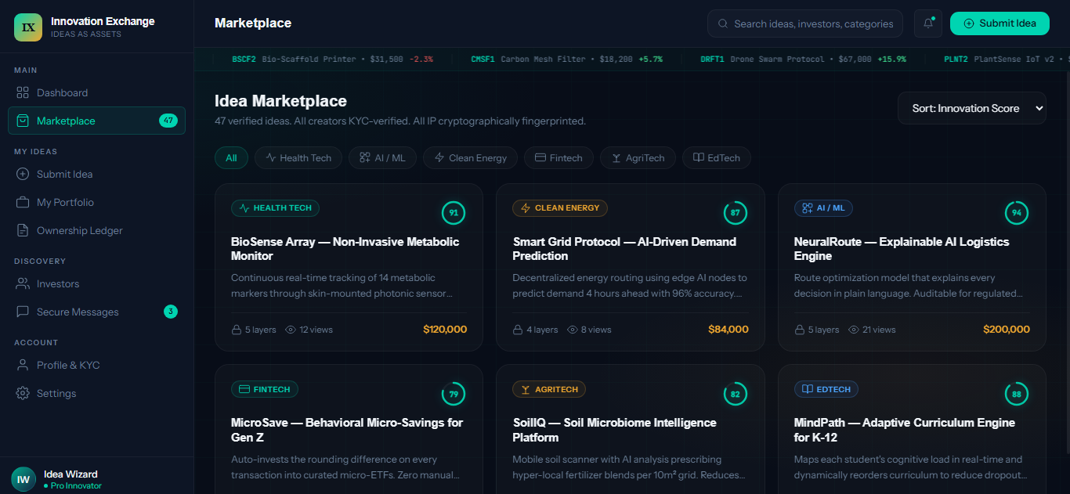This screenshot has width=1070, height=494.
Task: Filter ideas by EdTech
Action: pos(717,157)
